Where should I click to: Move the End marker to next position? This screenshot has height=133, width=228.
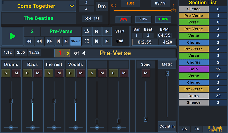(x=107, y=41)
